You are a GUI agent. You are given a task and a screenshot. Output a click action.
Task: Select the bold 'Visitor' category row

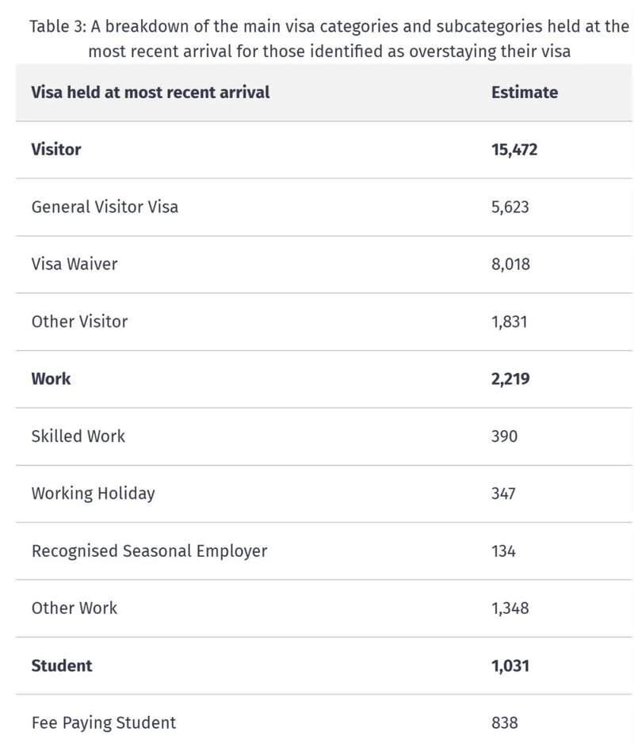point(324,150)
